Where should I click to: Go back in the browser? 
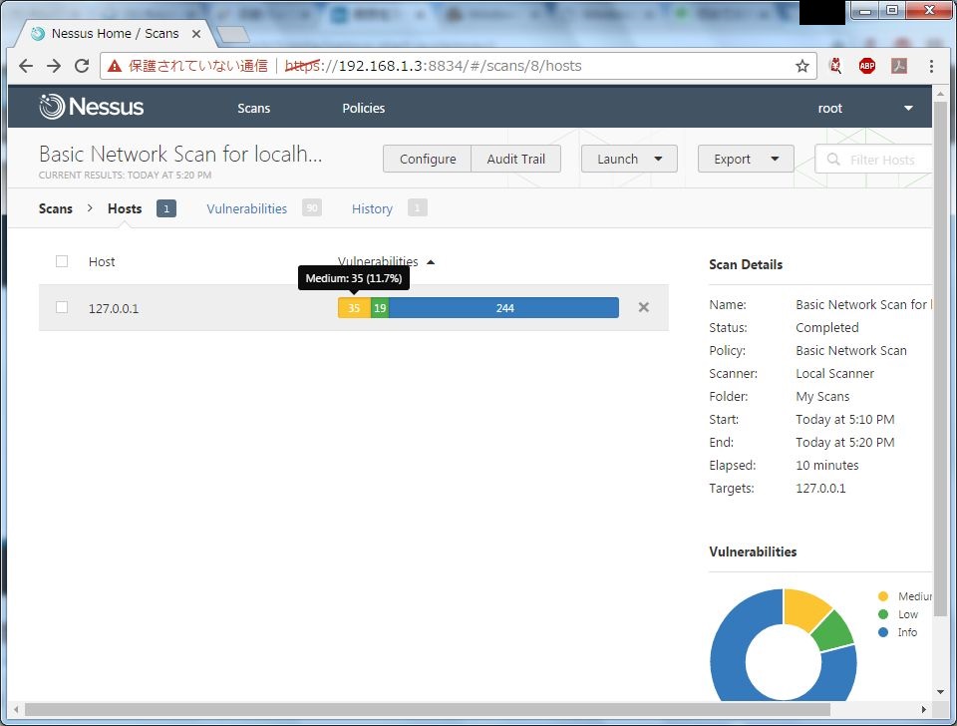(26, 66)
